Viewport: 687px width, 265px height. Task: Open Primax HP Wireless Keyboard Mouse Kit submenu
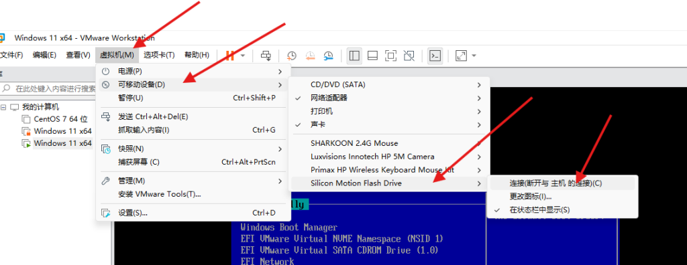tap(388, 170)
